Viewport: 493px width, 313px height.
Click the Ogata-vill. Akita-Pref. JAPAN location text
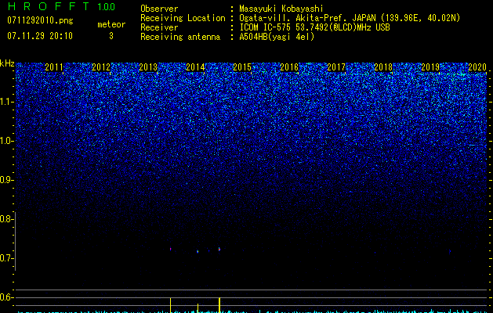point(350,18)
